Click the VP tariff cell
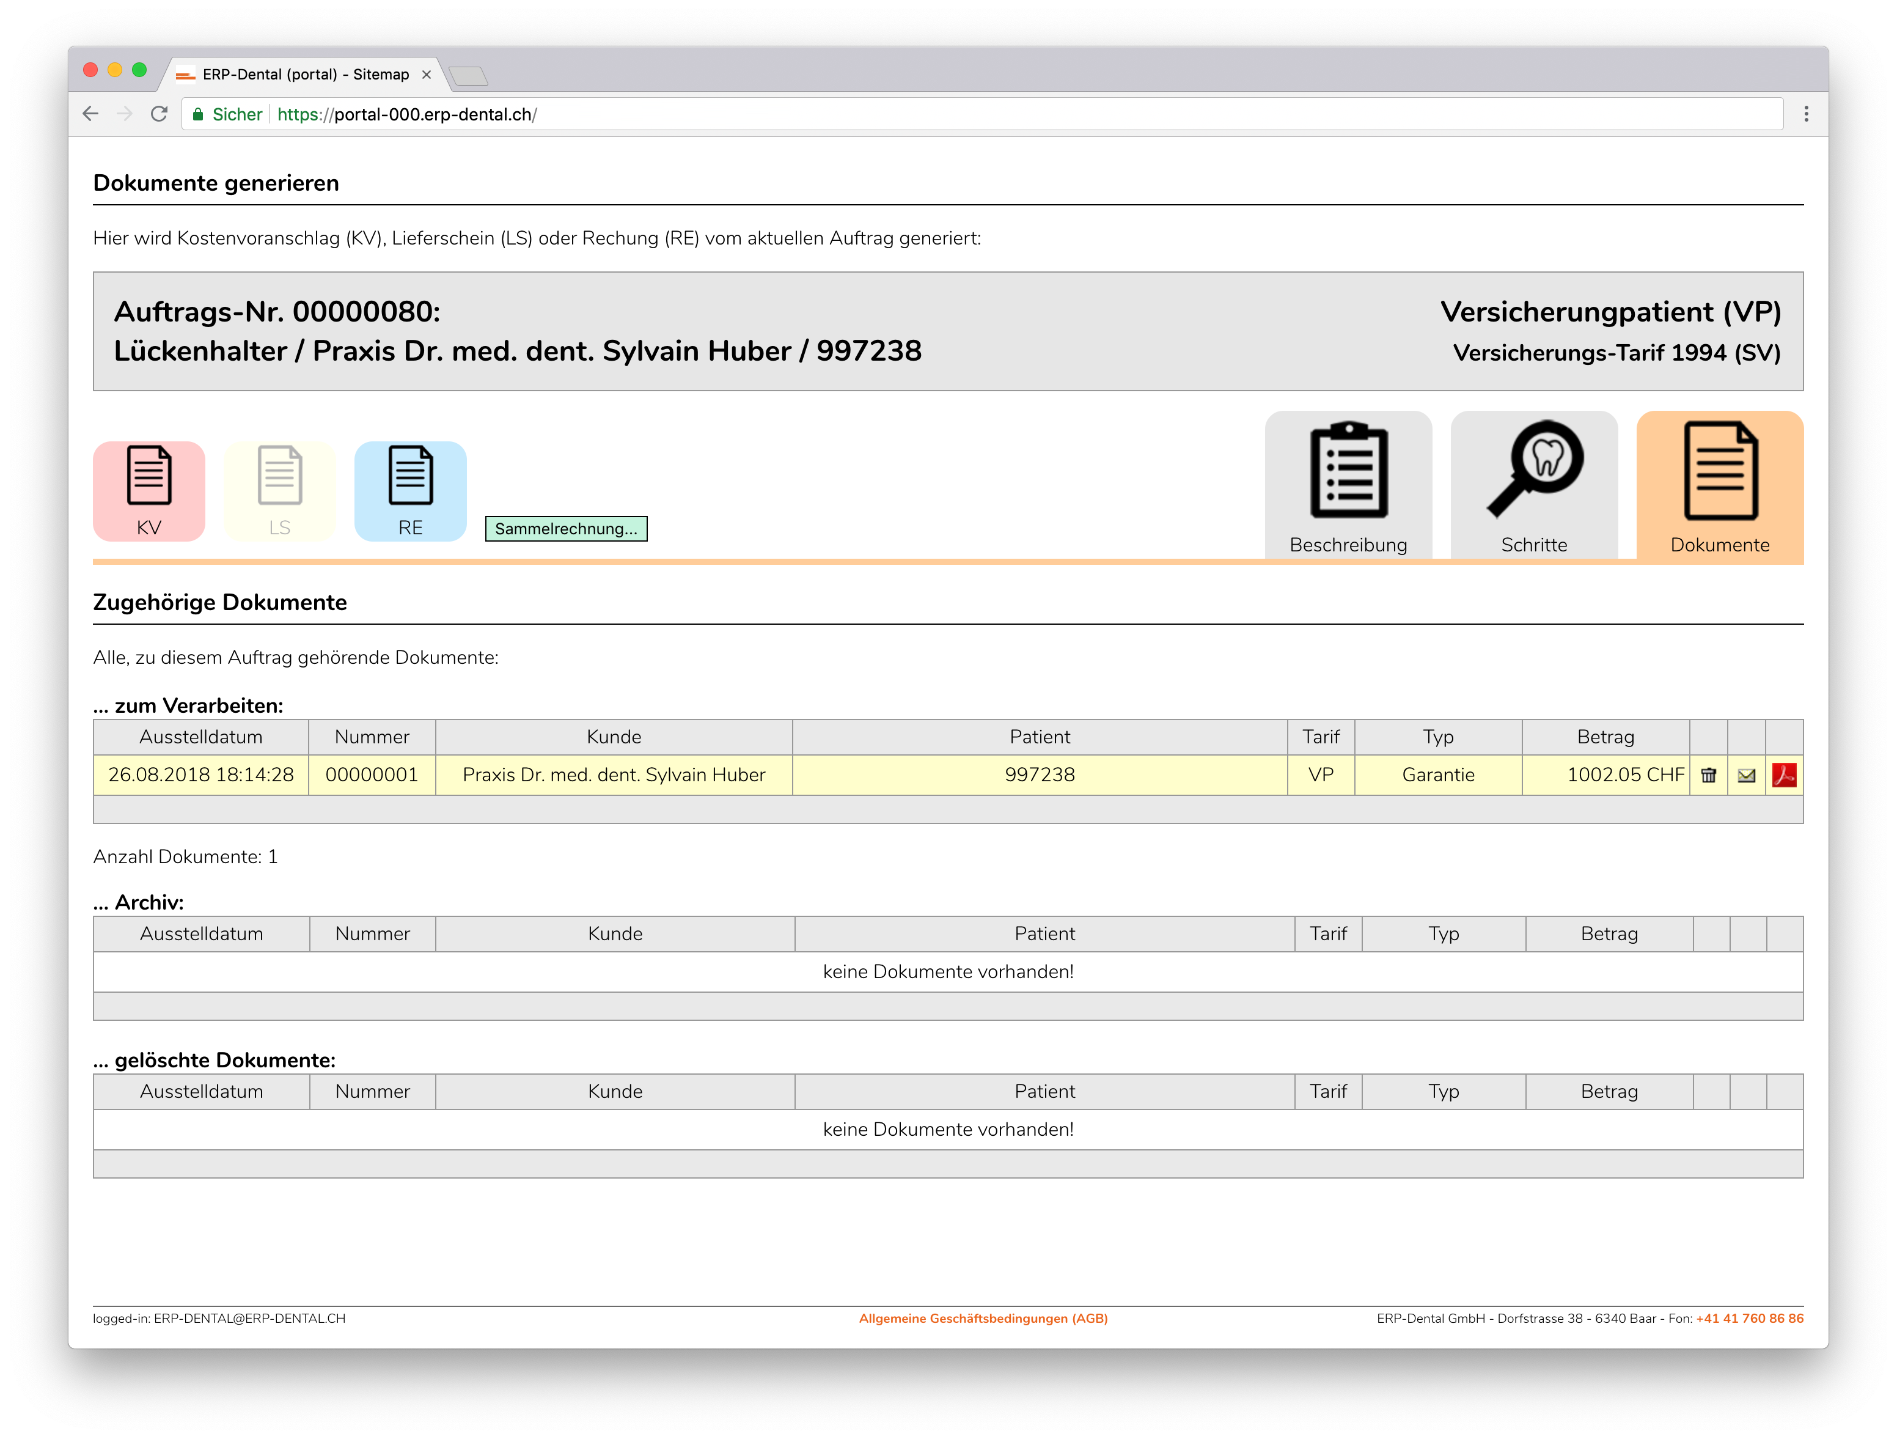Viewport: 1897px width, 1439px height. (x=1321, y=775)
